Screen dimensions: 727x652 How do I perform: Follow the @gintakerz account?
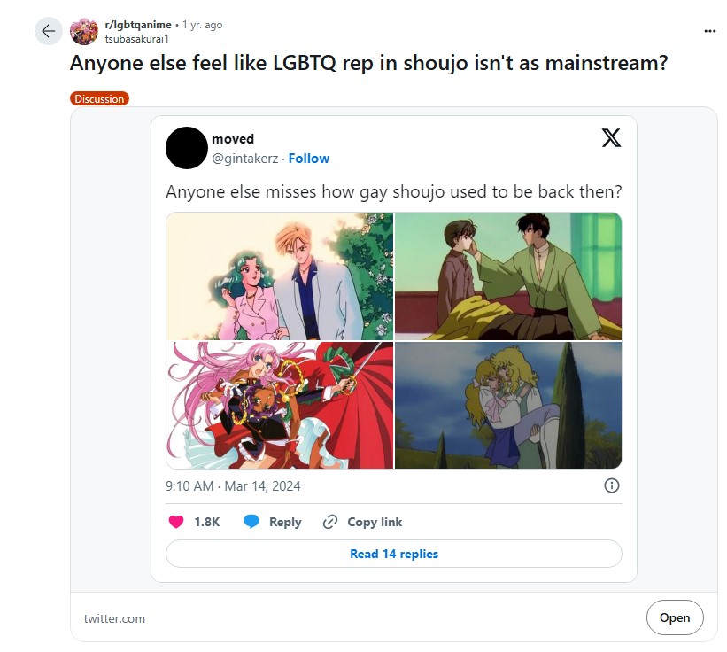[x=309, y=159]
